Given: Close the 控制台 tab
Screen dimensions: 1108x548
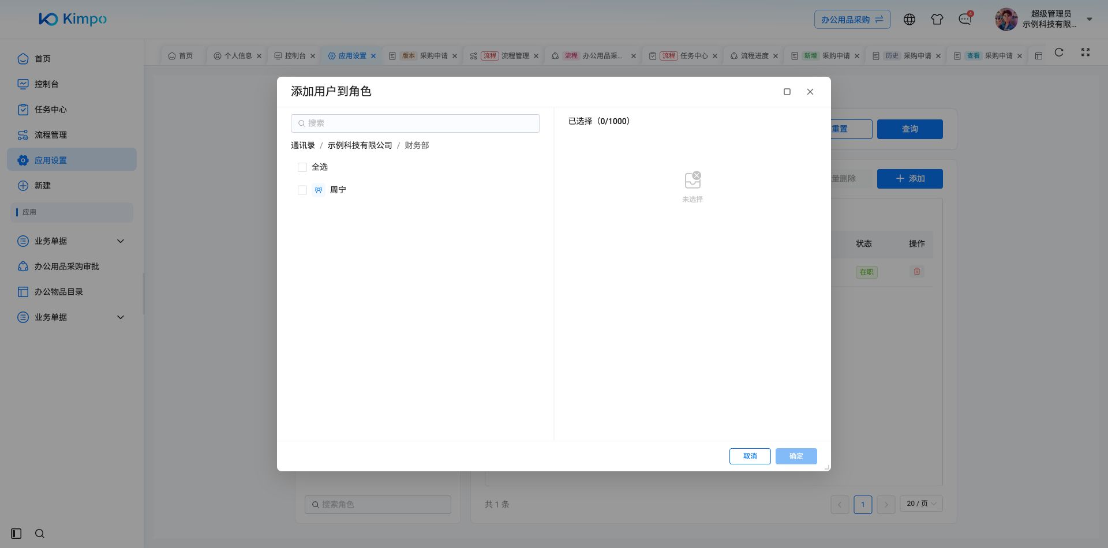Looking at the screenshot, I should tap(313, 56).
